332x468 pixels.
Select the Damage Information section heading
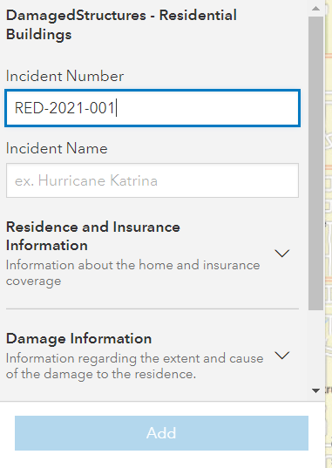point(78,339)
